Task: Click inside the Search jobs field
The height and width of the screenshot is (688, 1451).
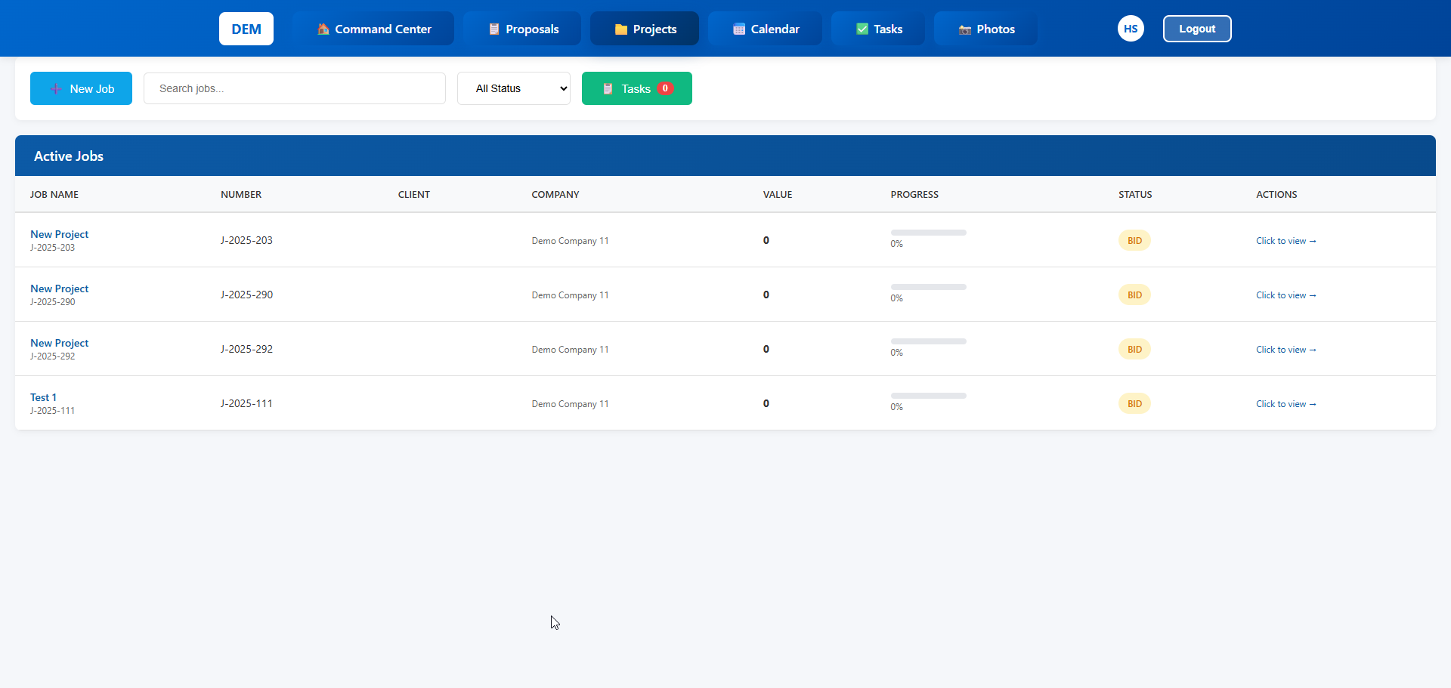Action: (294, 88)
